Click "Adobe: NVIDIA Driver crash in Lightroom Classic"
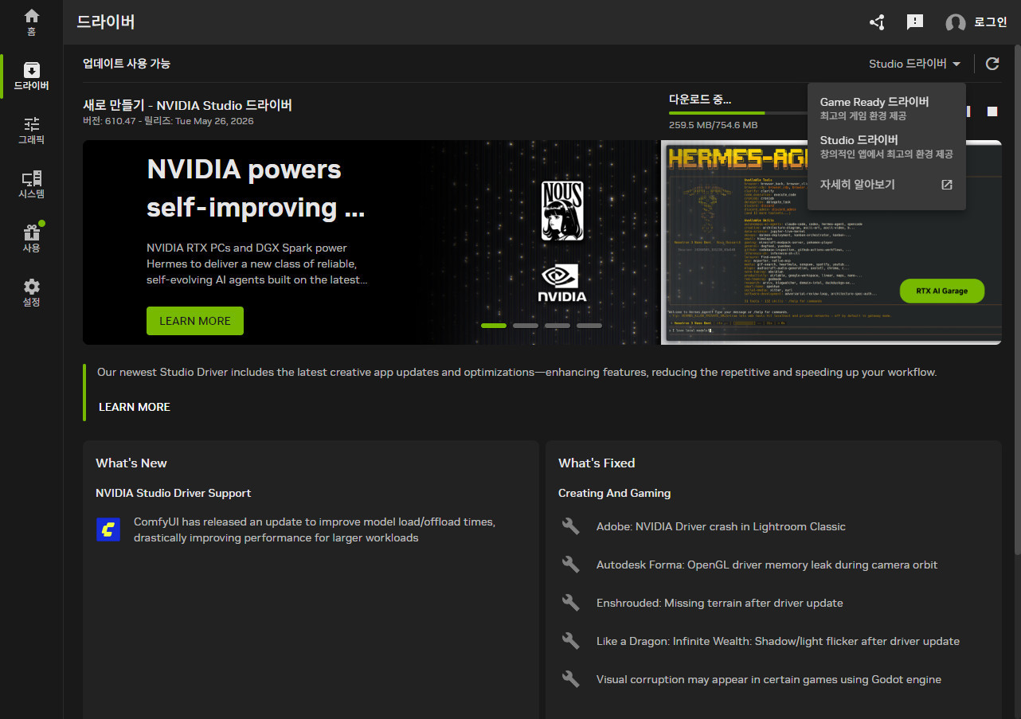This screenshot has width=1021, height=719. (x=721, y=526)
